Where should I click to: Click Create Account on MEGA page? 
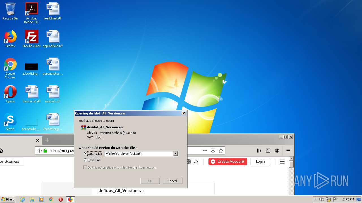point(228,162)
